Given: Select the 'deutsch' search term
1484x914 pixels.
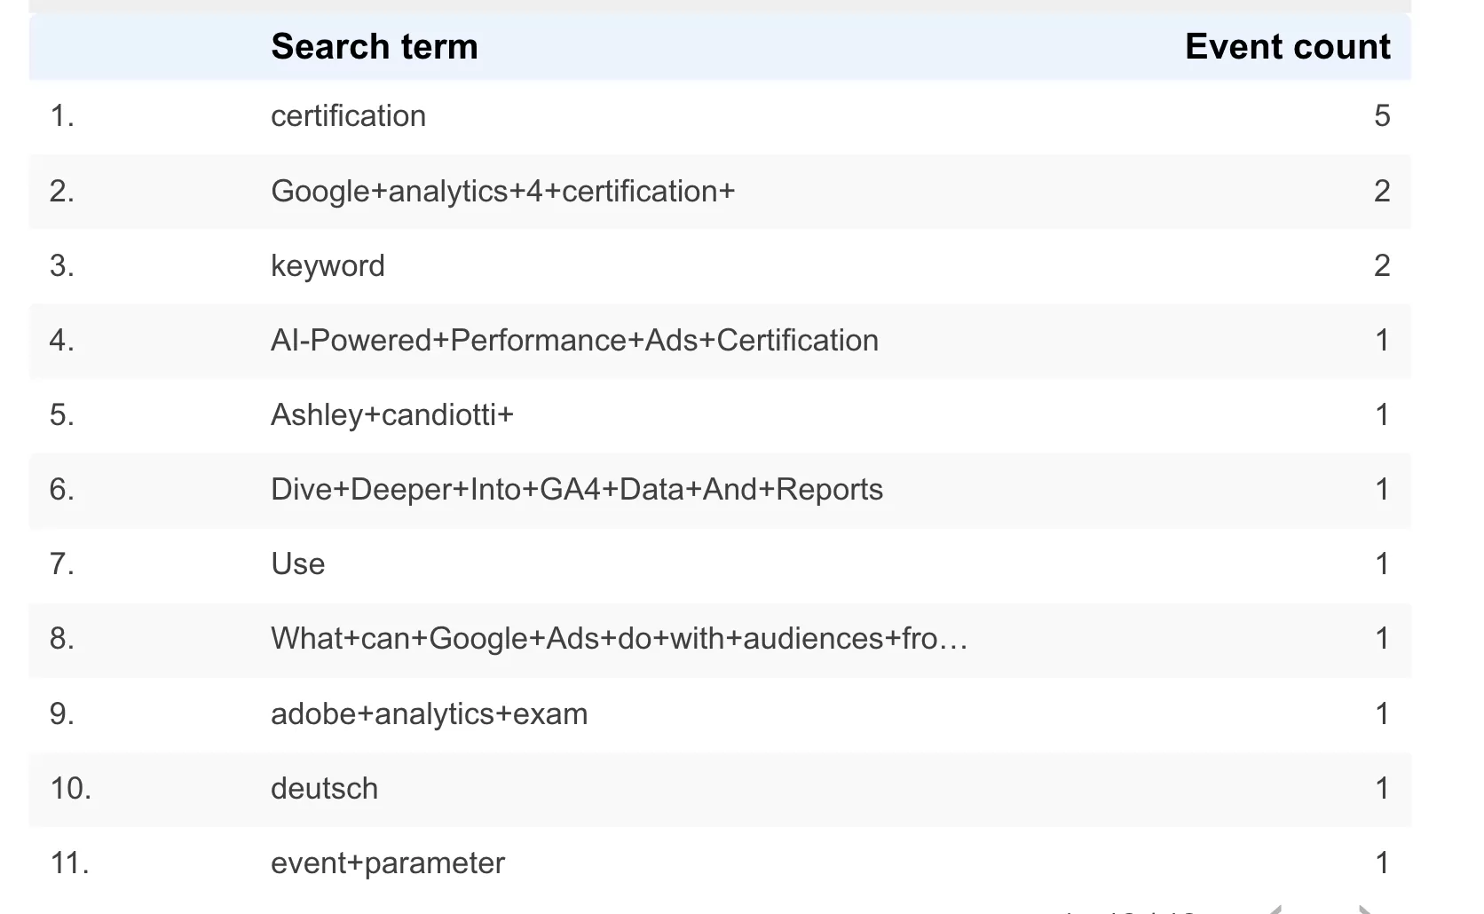Looking at the screenshot, I should pyautogui.click(x=324, y=789).
